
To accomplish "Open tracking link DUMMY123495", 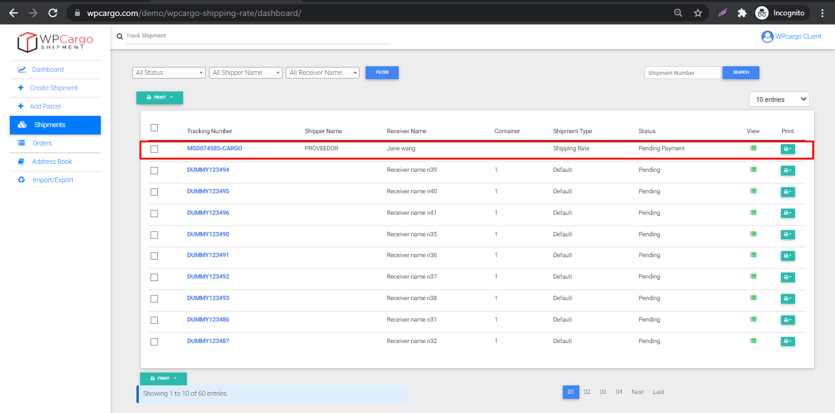I will pyautogui.click(x=208, y=191).
